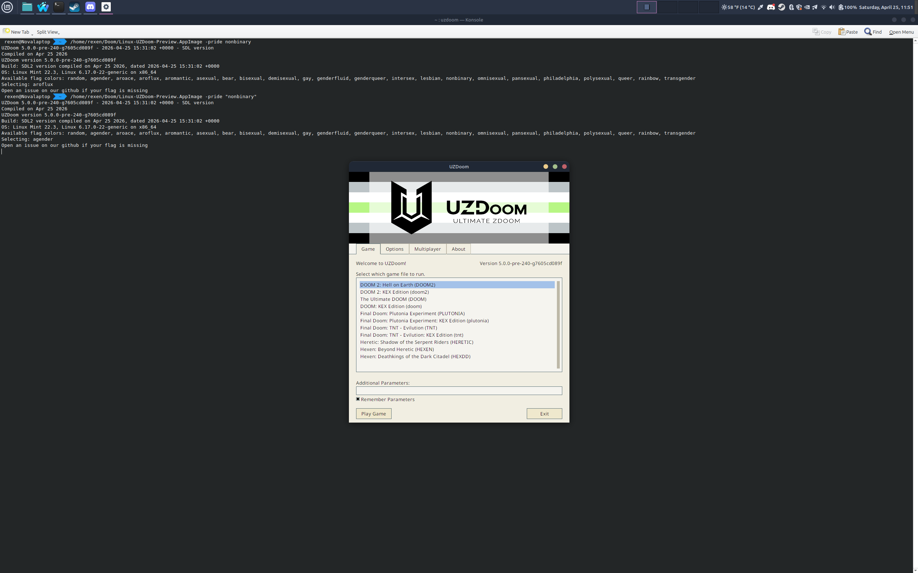This screenshot has height=573, width=918.
Task: Open the file manager from the panel
Action: [27, 7]
